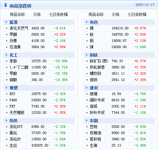Image resolution: width=158 pixels, height=150 pixels.
Task: Click 甲醇 commodity name
Action: coord(13,34)
